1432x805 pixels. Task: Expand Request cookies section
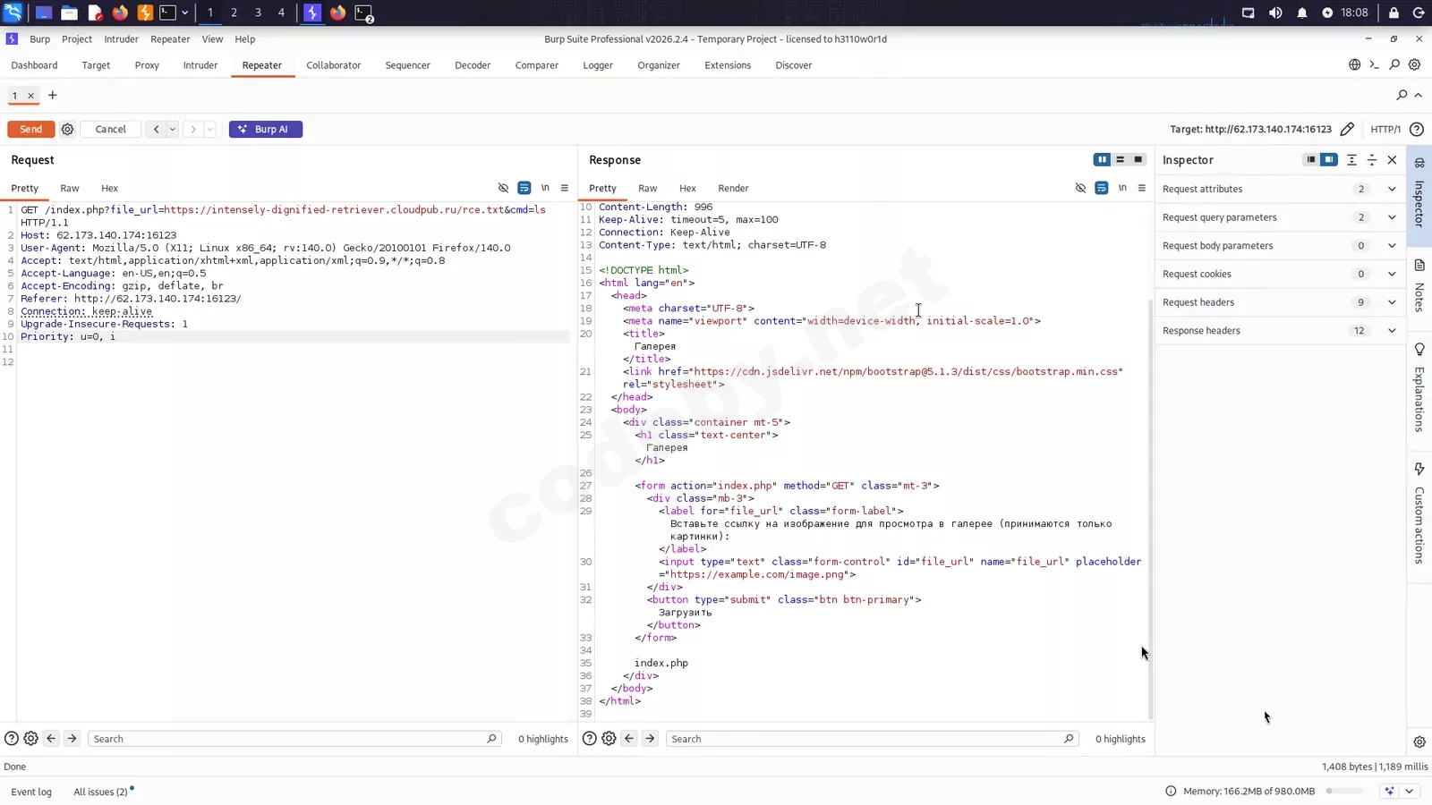pyautogui.click(x=1392, y=274)
